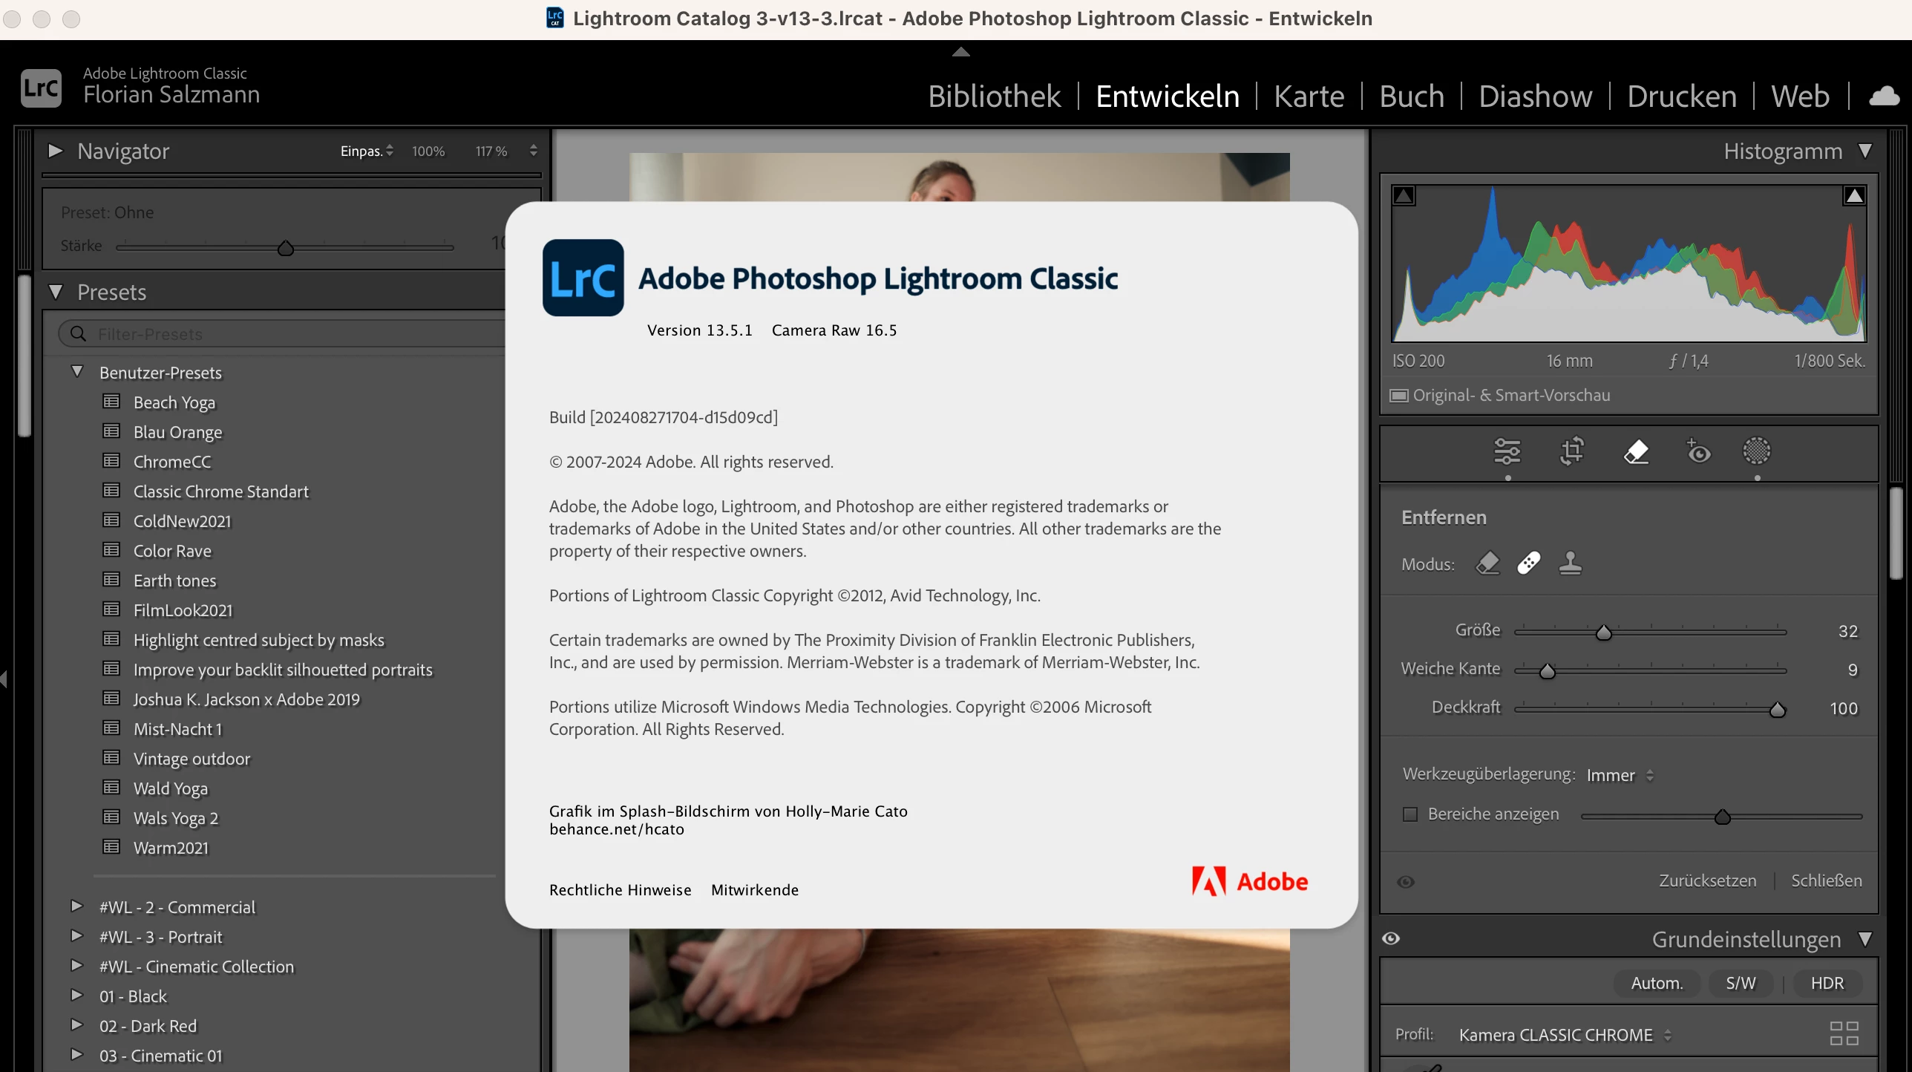The image size is (1912, 1072).
Task: Click the cloud sync status icon
Action: pyautogui.click(x=1883, y=97)
